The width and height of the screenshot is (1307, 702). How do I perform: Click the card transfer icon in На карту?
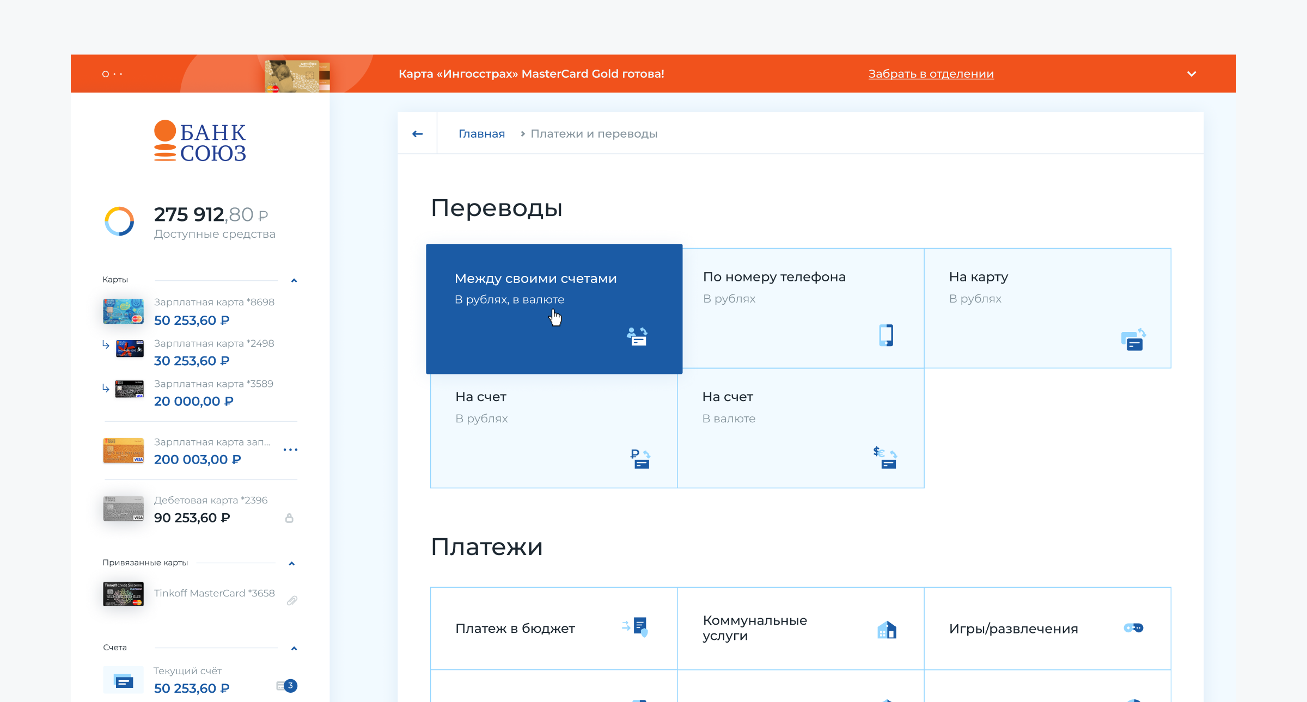[x=1134, y=340]
